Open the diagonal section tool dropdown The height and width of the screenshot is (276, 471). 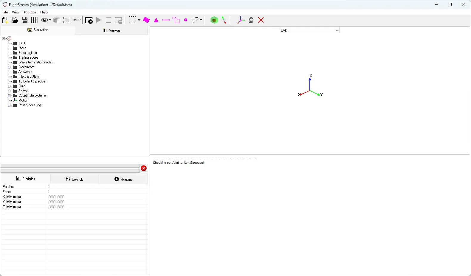click(x=201, y=20)
